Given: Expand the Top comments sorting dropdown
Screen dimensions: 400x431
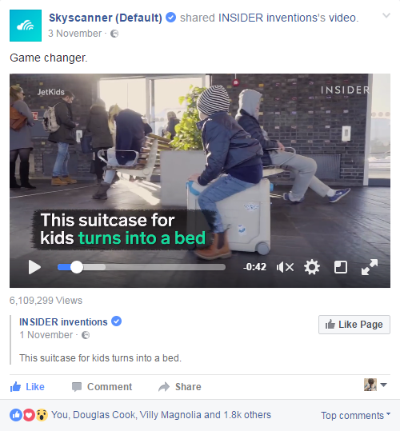Looking at the screenshot, I should pyautogui.click(x=356, y=415).
